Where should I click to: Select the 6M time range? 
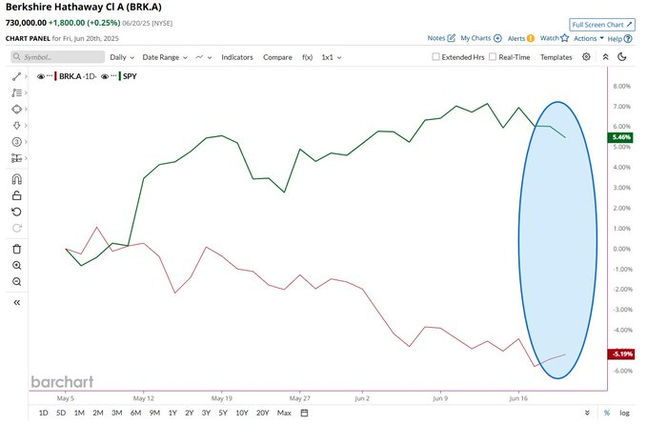coord(135,413)
